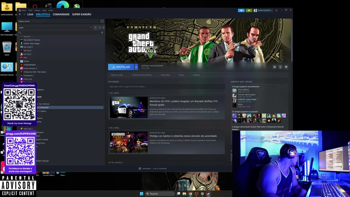Open the Jogos menu
This screenshot has height=197, width=350.
(x=44, y=10)
